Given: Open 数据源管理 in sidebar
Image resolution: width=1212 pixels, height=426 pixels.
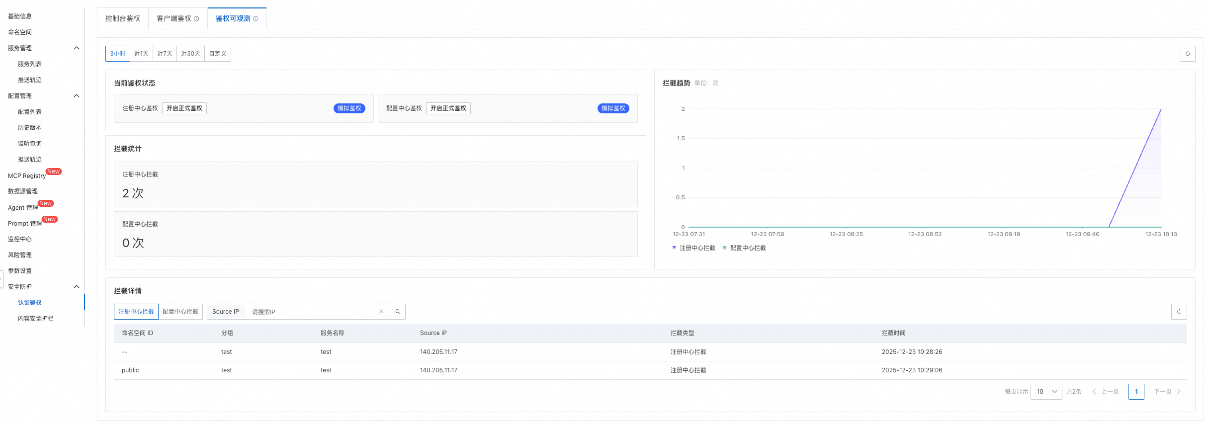Looking at the screenshot, I should pyautogui.click(x=23, y=191).
